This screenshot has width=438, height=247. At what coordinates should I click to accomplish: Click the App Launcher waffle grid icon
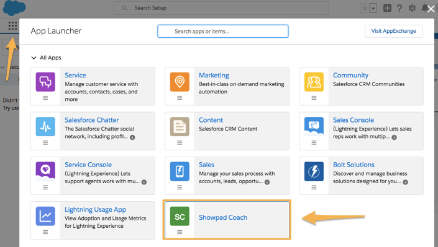pyautogui.click(x=12, y=25)
